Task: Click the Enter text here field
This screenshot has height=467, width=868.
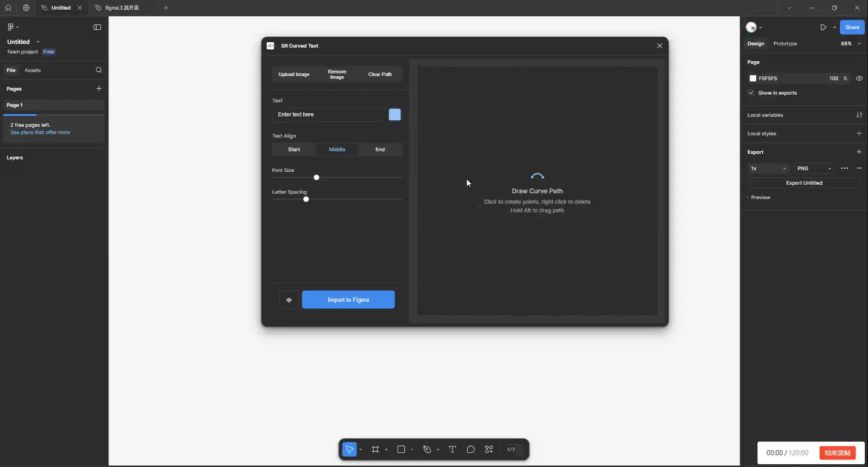Action: (328, 114)
